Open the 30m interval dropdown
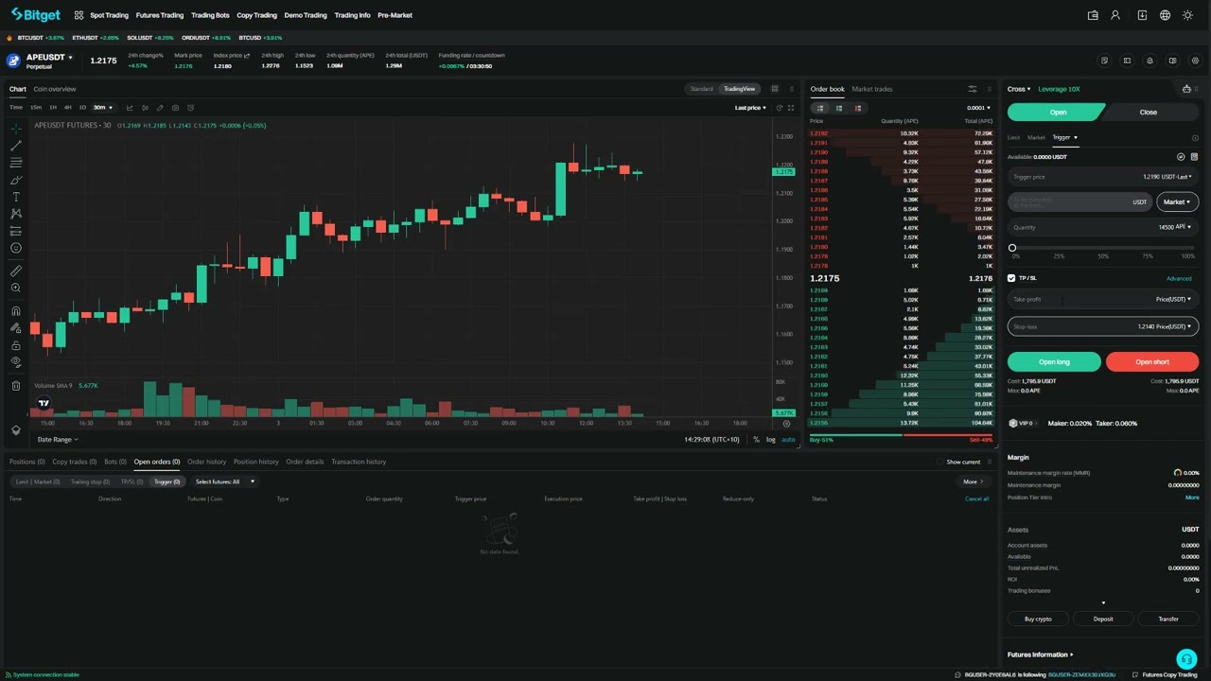Image resolution: width=1211 pixels, height=681 pixels. tap(102, 108)
